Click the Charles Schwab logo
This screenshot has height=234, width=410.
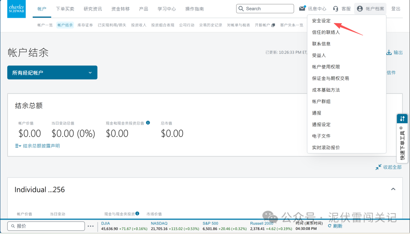tap(16, 8)
